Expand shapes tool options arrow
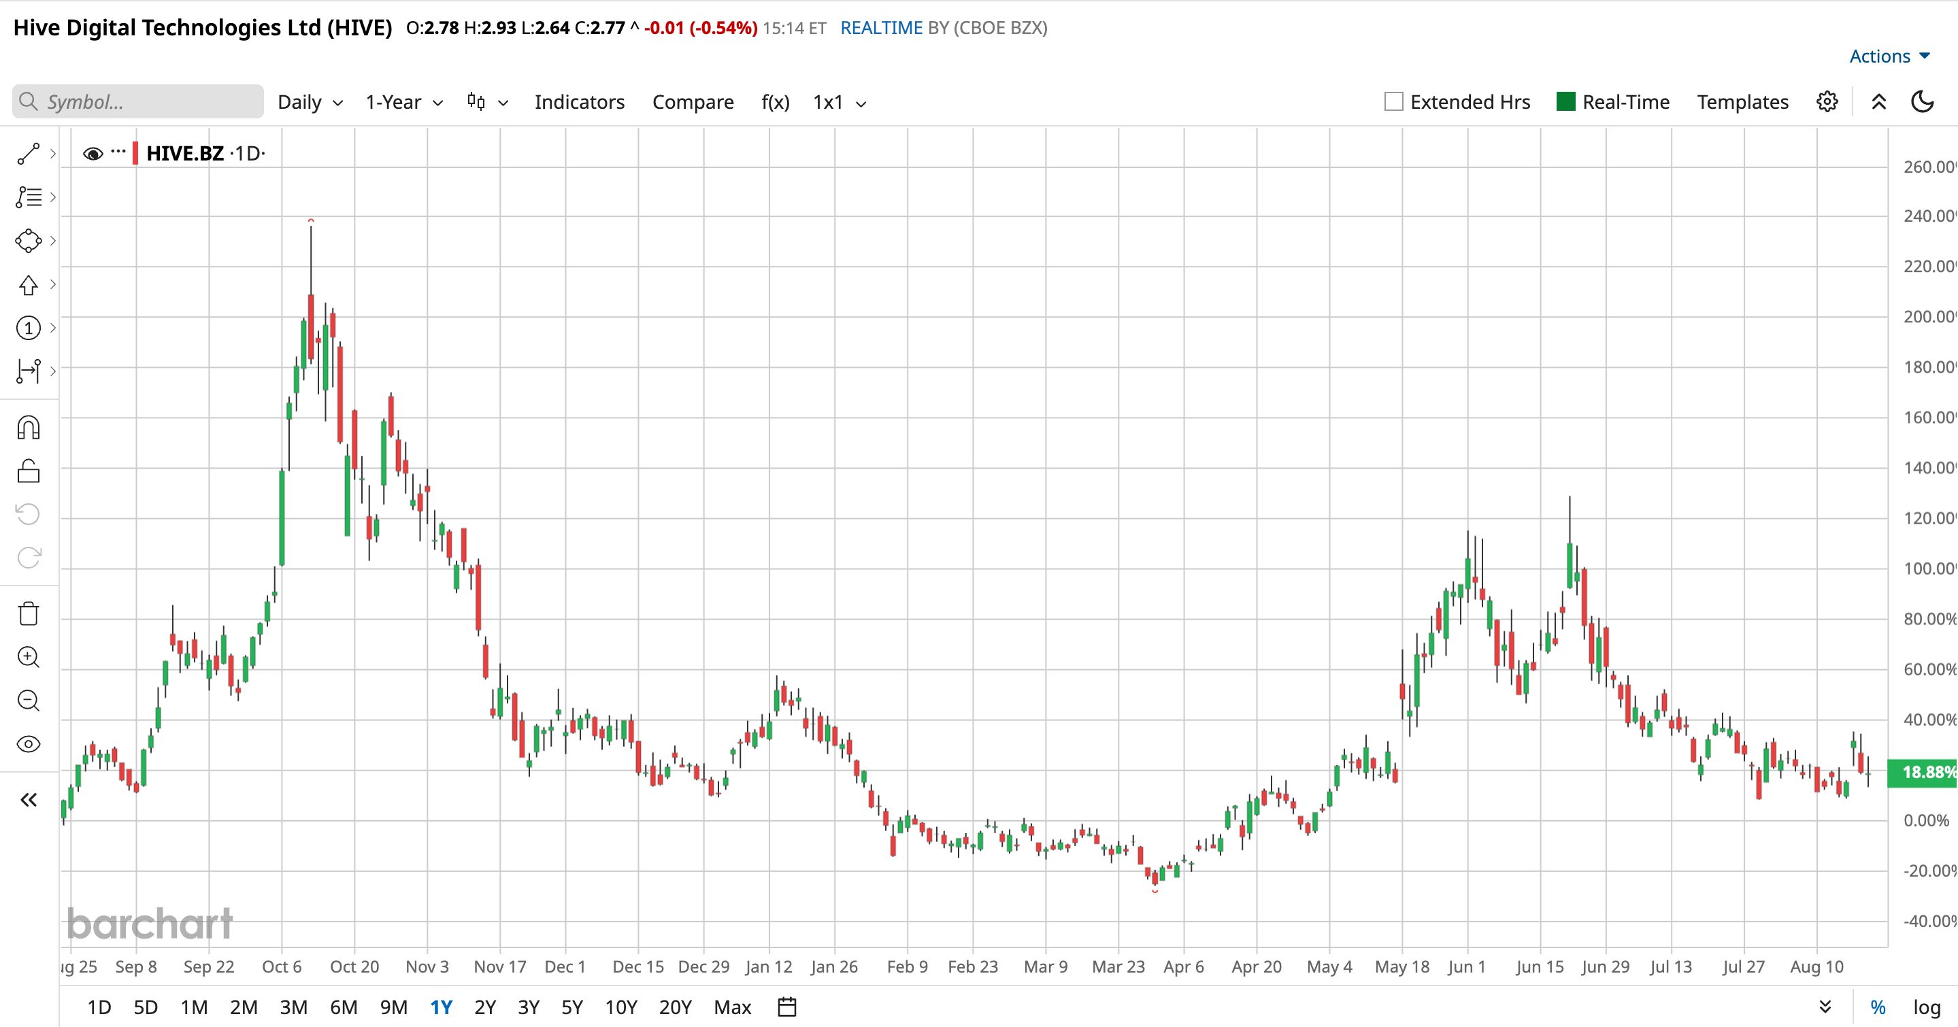 (52, 241)
